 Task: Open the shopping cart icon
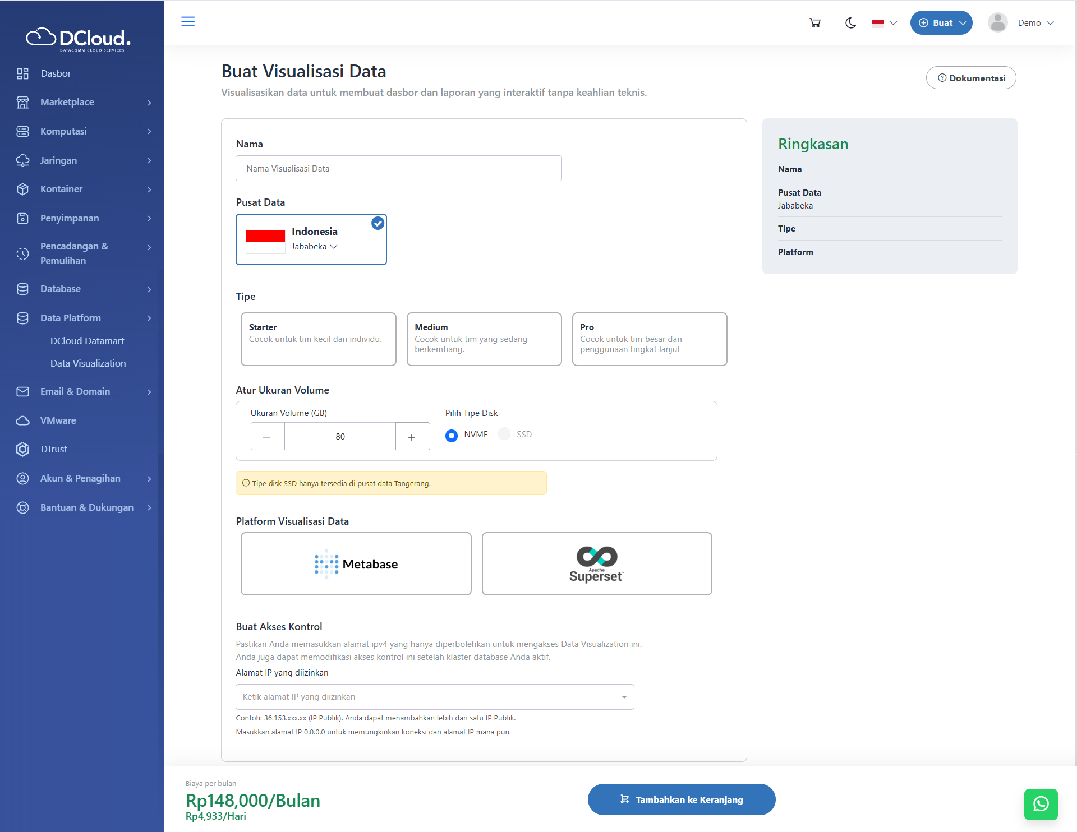point(815,23)
